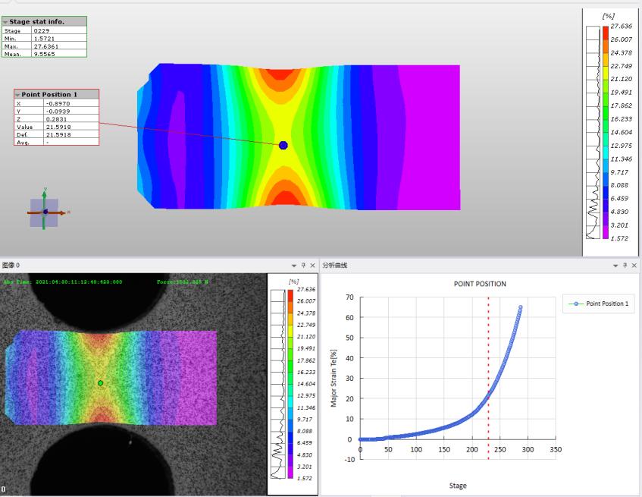The image size is (642, 497).
Task: Close the 分析曲线 panel
Action: coord(634,266)
